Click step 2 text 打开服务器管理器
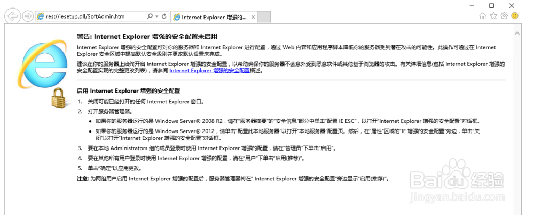The height and width of the screenshot is (215, 534). [x=110, y=111]
